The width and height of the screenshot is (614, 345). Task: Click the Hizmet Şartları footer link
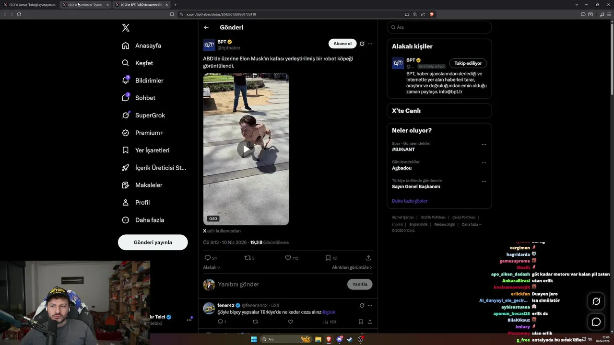pos(403,218)
